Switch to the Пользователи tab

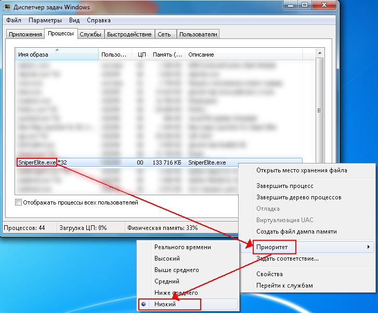click(x=198, y=34)
